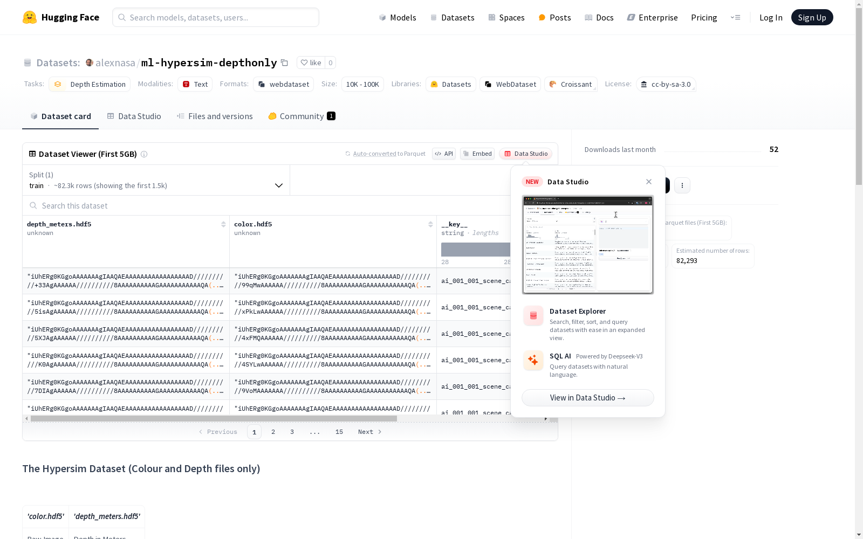Open the API button in the viewer
The image size is (863, 539).
pos(444,154)
